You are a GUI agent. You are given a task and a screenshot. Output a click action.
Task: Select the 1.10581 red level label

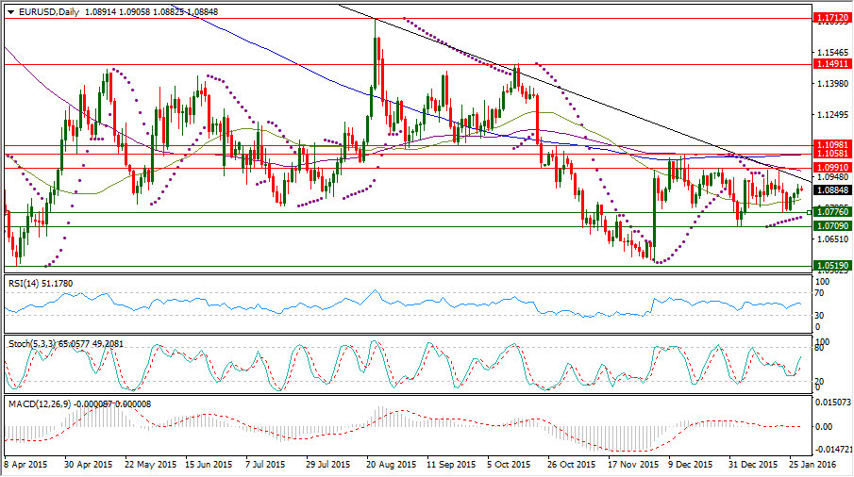tap(831, 154)
